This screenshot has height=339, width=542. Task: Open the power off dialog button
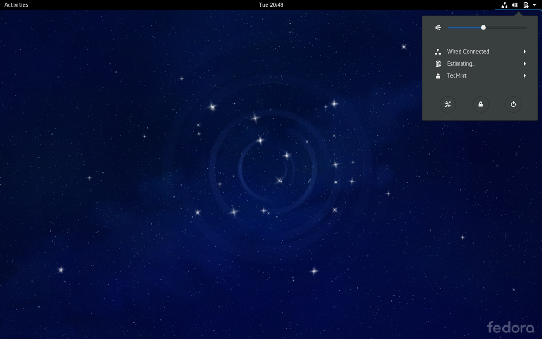513,104
